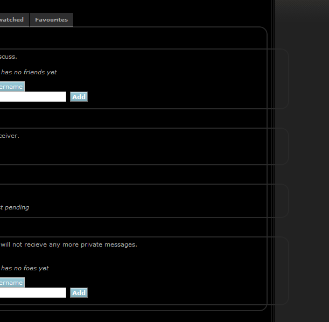The width and height of the screenshot is (329, 322).
Task: Switch to the watched tab
Action: pos(14,19)
